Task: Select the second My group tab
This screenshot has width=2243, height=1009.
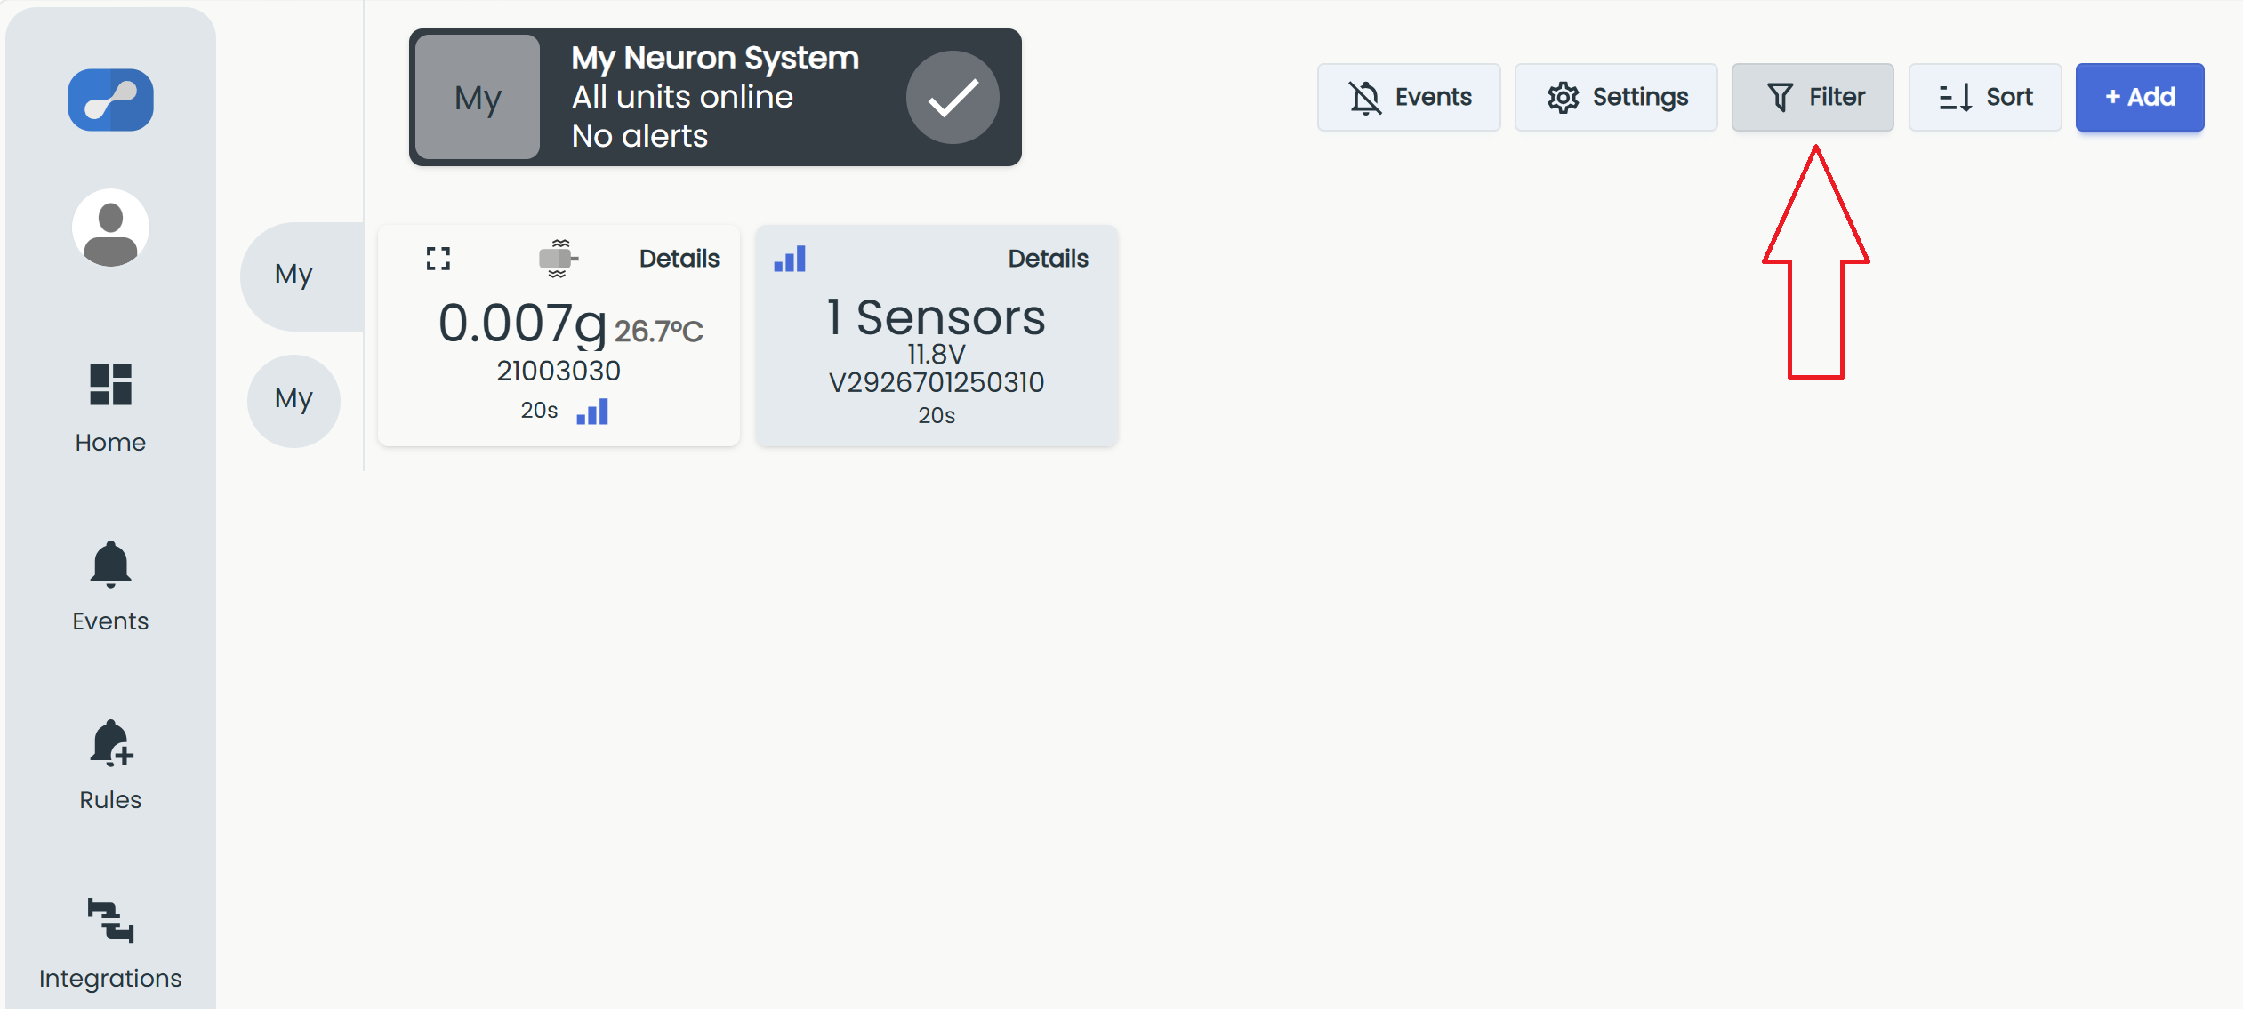Action: (293, 401)
